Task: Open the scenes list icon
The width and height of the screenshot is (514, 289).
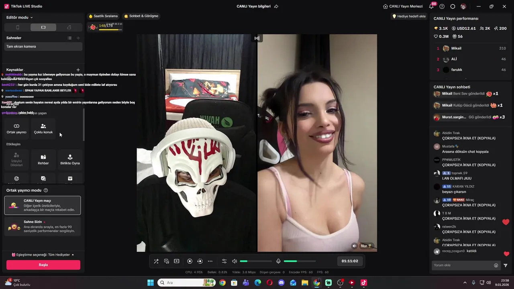Action: pyautogui.click(x=69, y=38)
